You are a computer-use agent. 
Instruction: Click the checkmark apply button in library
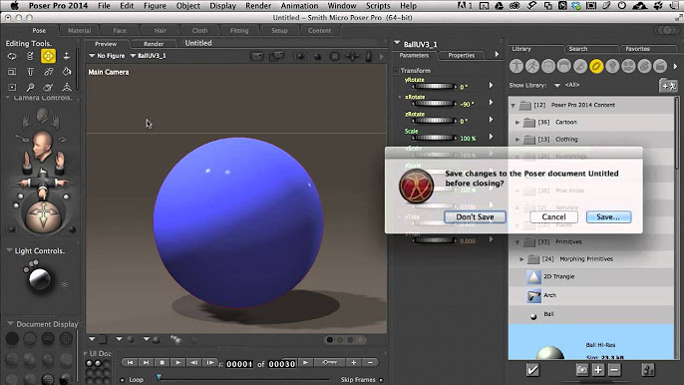click(x=532, y=370)
